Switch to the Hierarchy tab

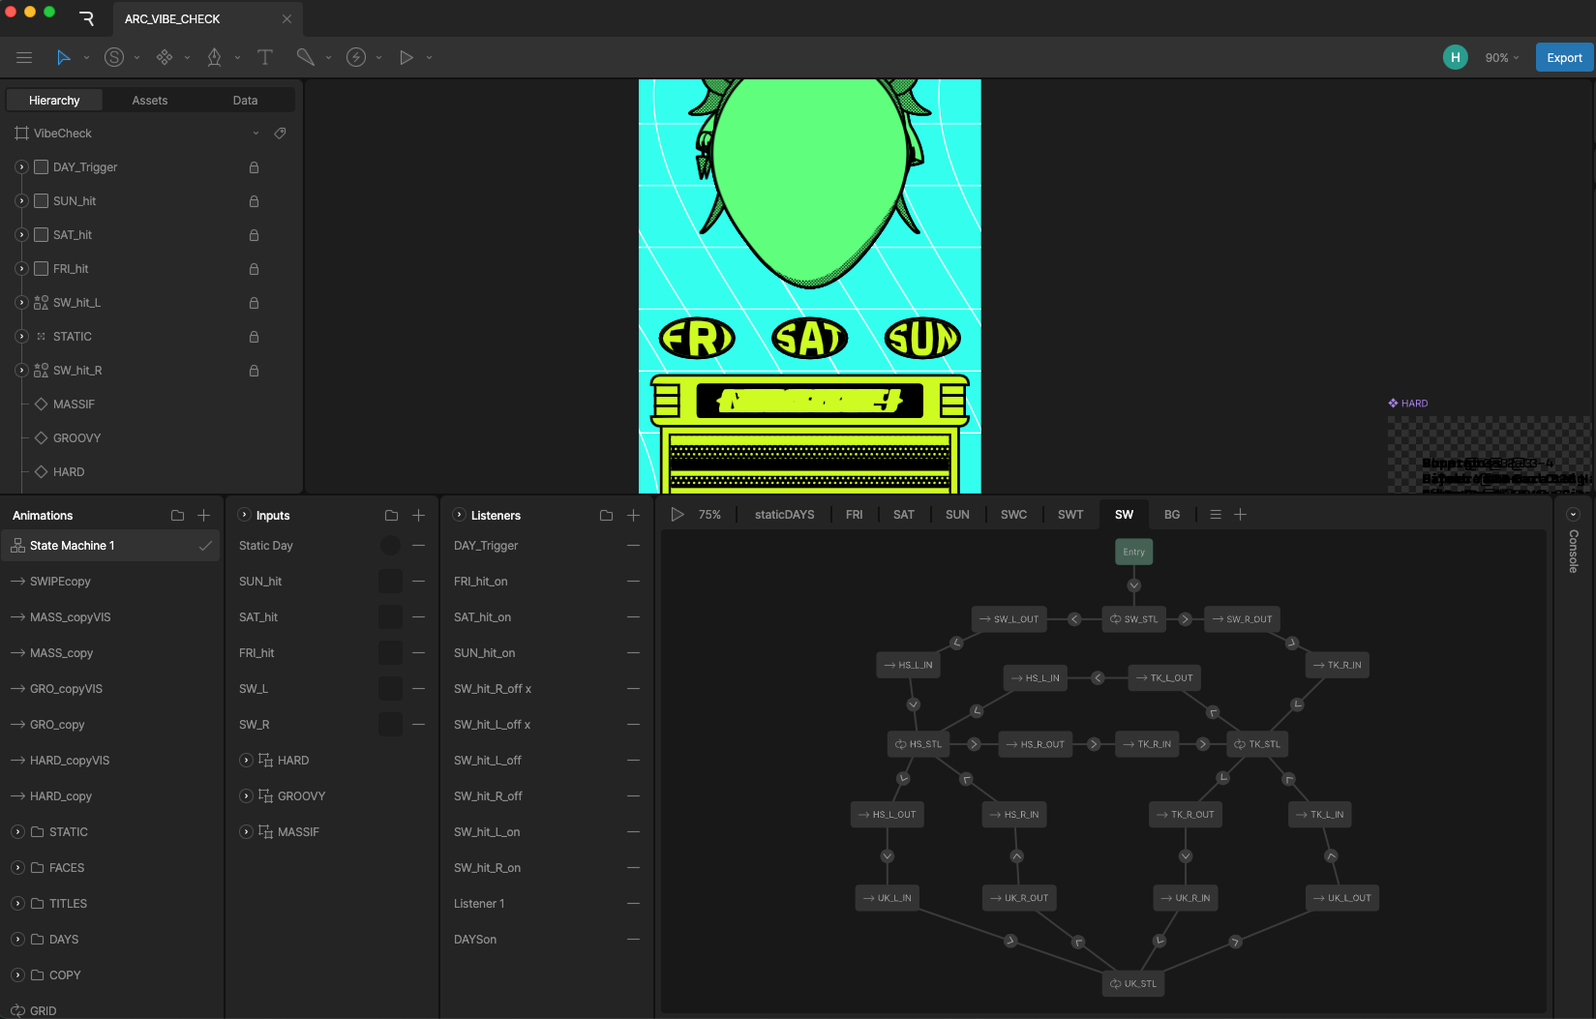[x=54, y=101]
